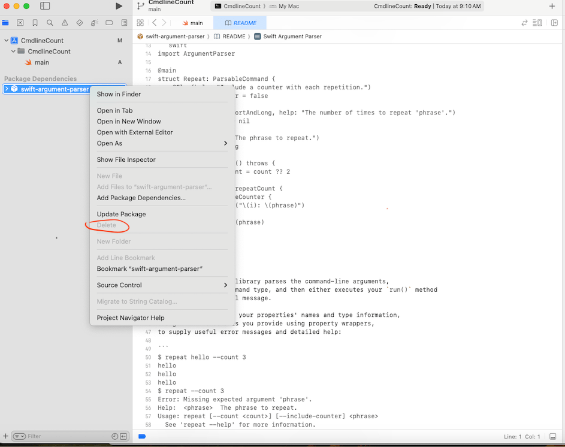Screen dimensions: 565x447
Task: Click Swift Argument Parser breadcrumb item
Action: 288,37
